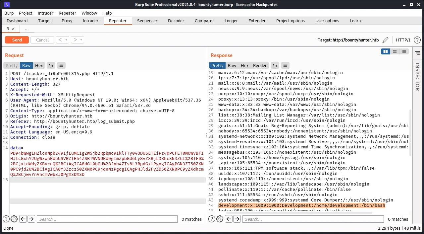Switch to Extender tab

[257, 21]
